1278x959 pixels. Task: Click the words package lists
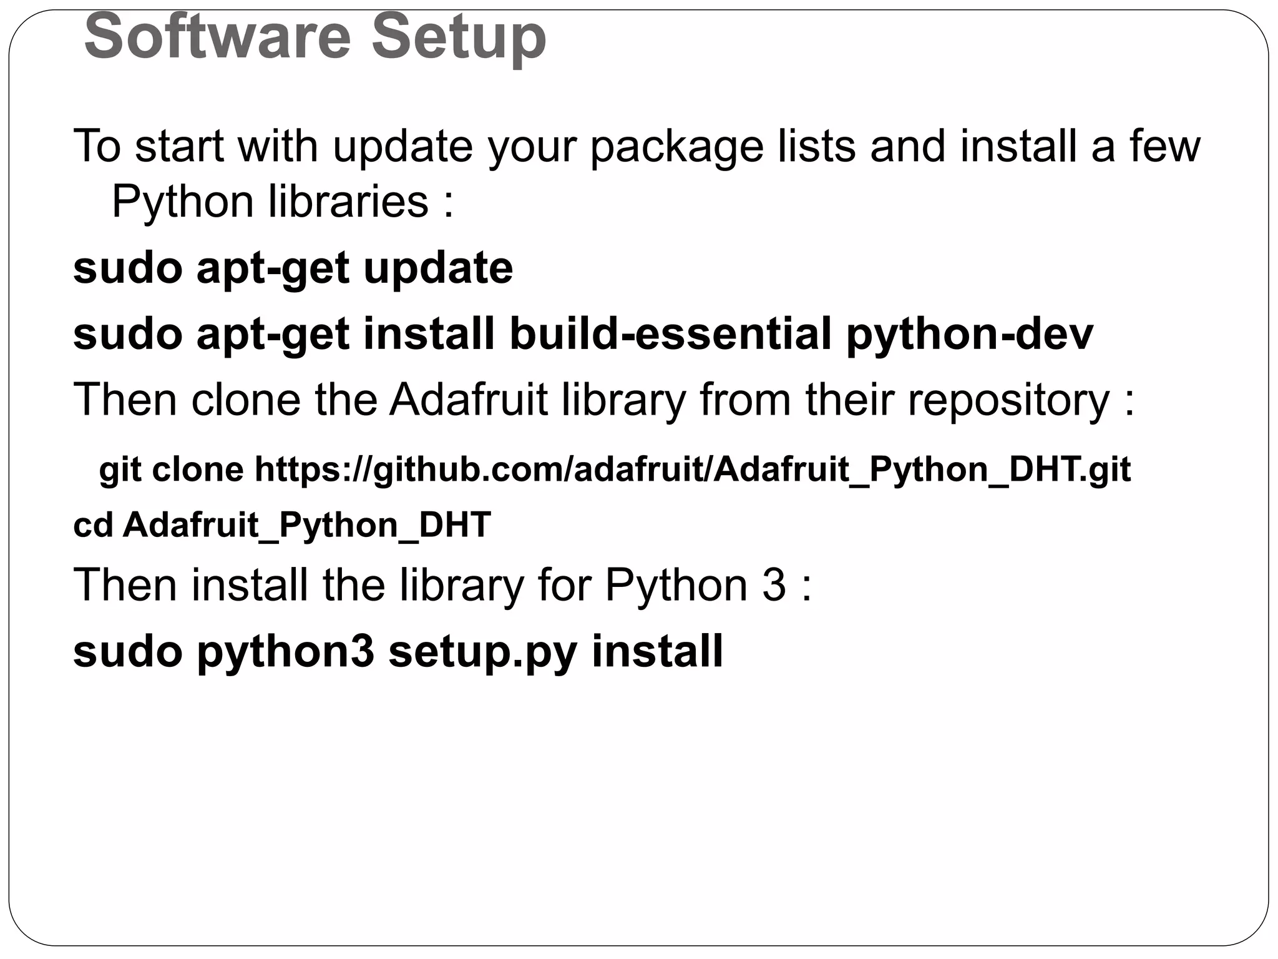pos(722,146)
